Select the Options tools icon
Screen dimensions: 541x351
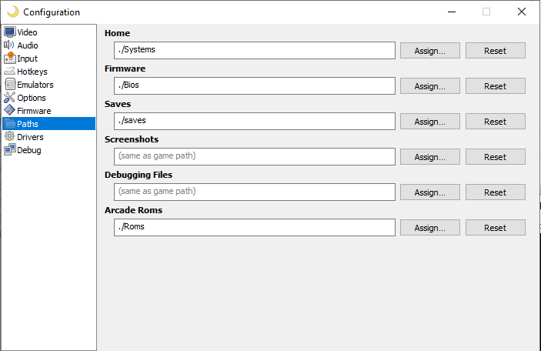9,98
